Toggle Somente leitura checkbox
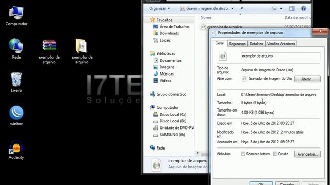The width and height of the screenshot is (330, 185). 243,154
